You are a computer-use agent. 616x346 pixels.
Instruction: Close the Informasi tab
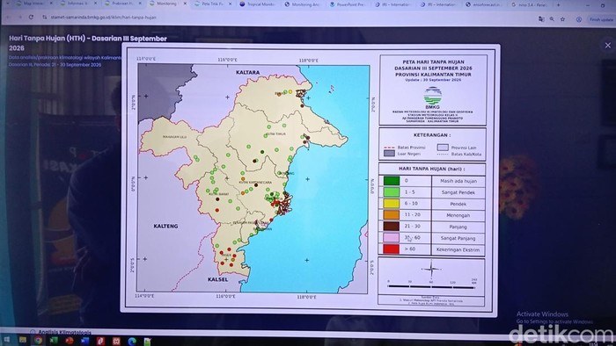(x=95, y=4)
